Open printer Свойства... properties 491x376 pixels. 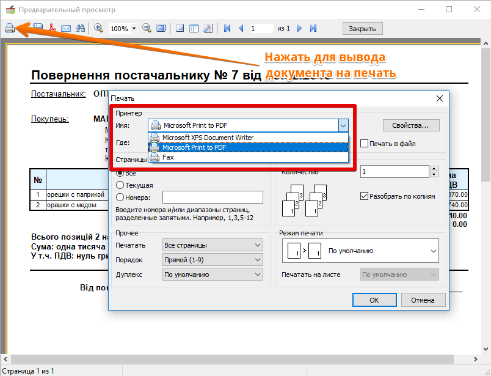pos(411,125)
